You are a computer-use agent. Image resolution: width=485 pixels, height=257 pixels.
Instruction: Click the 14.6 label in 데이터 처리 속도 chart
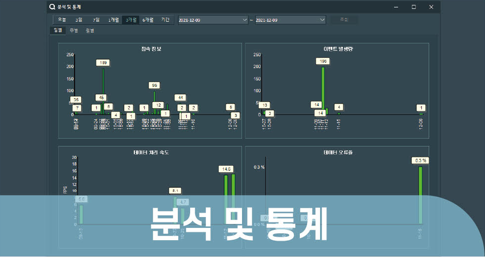click(x=226, y=169)
